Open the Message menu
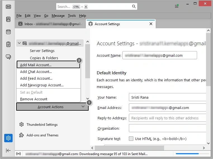 click(58, 16)
